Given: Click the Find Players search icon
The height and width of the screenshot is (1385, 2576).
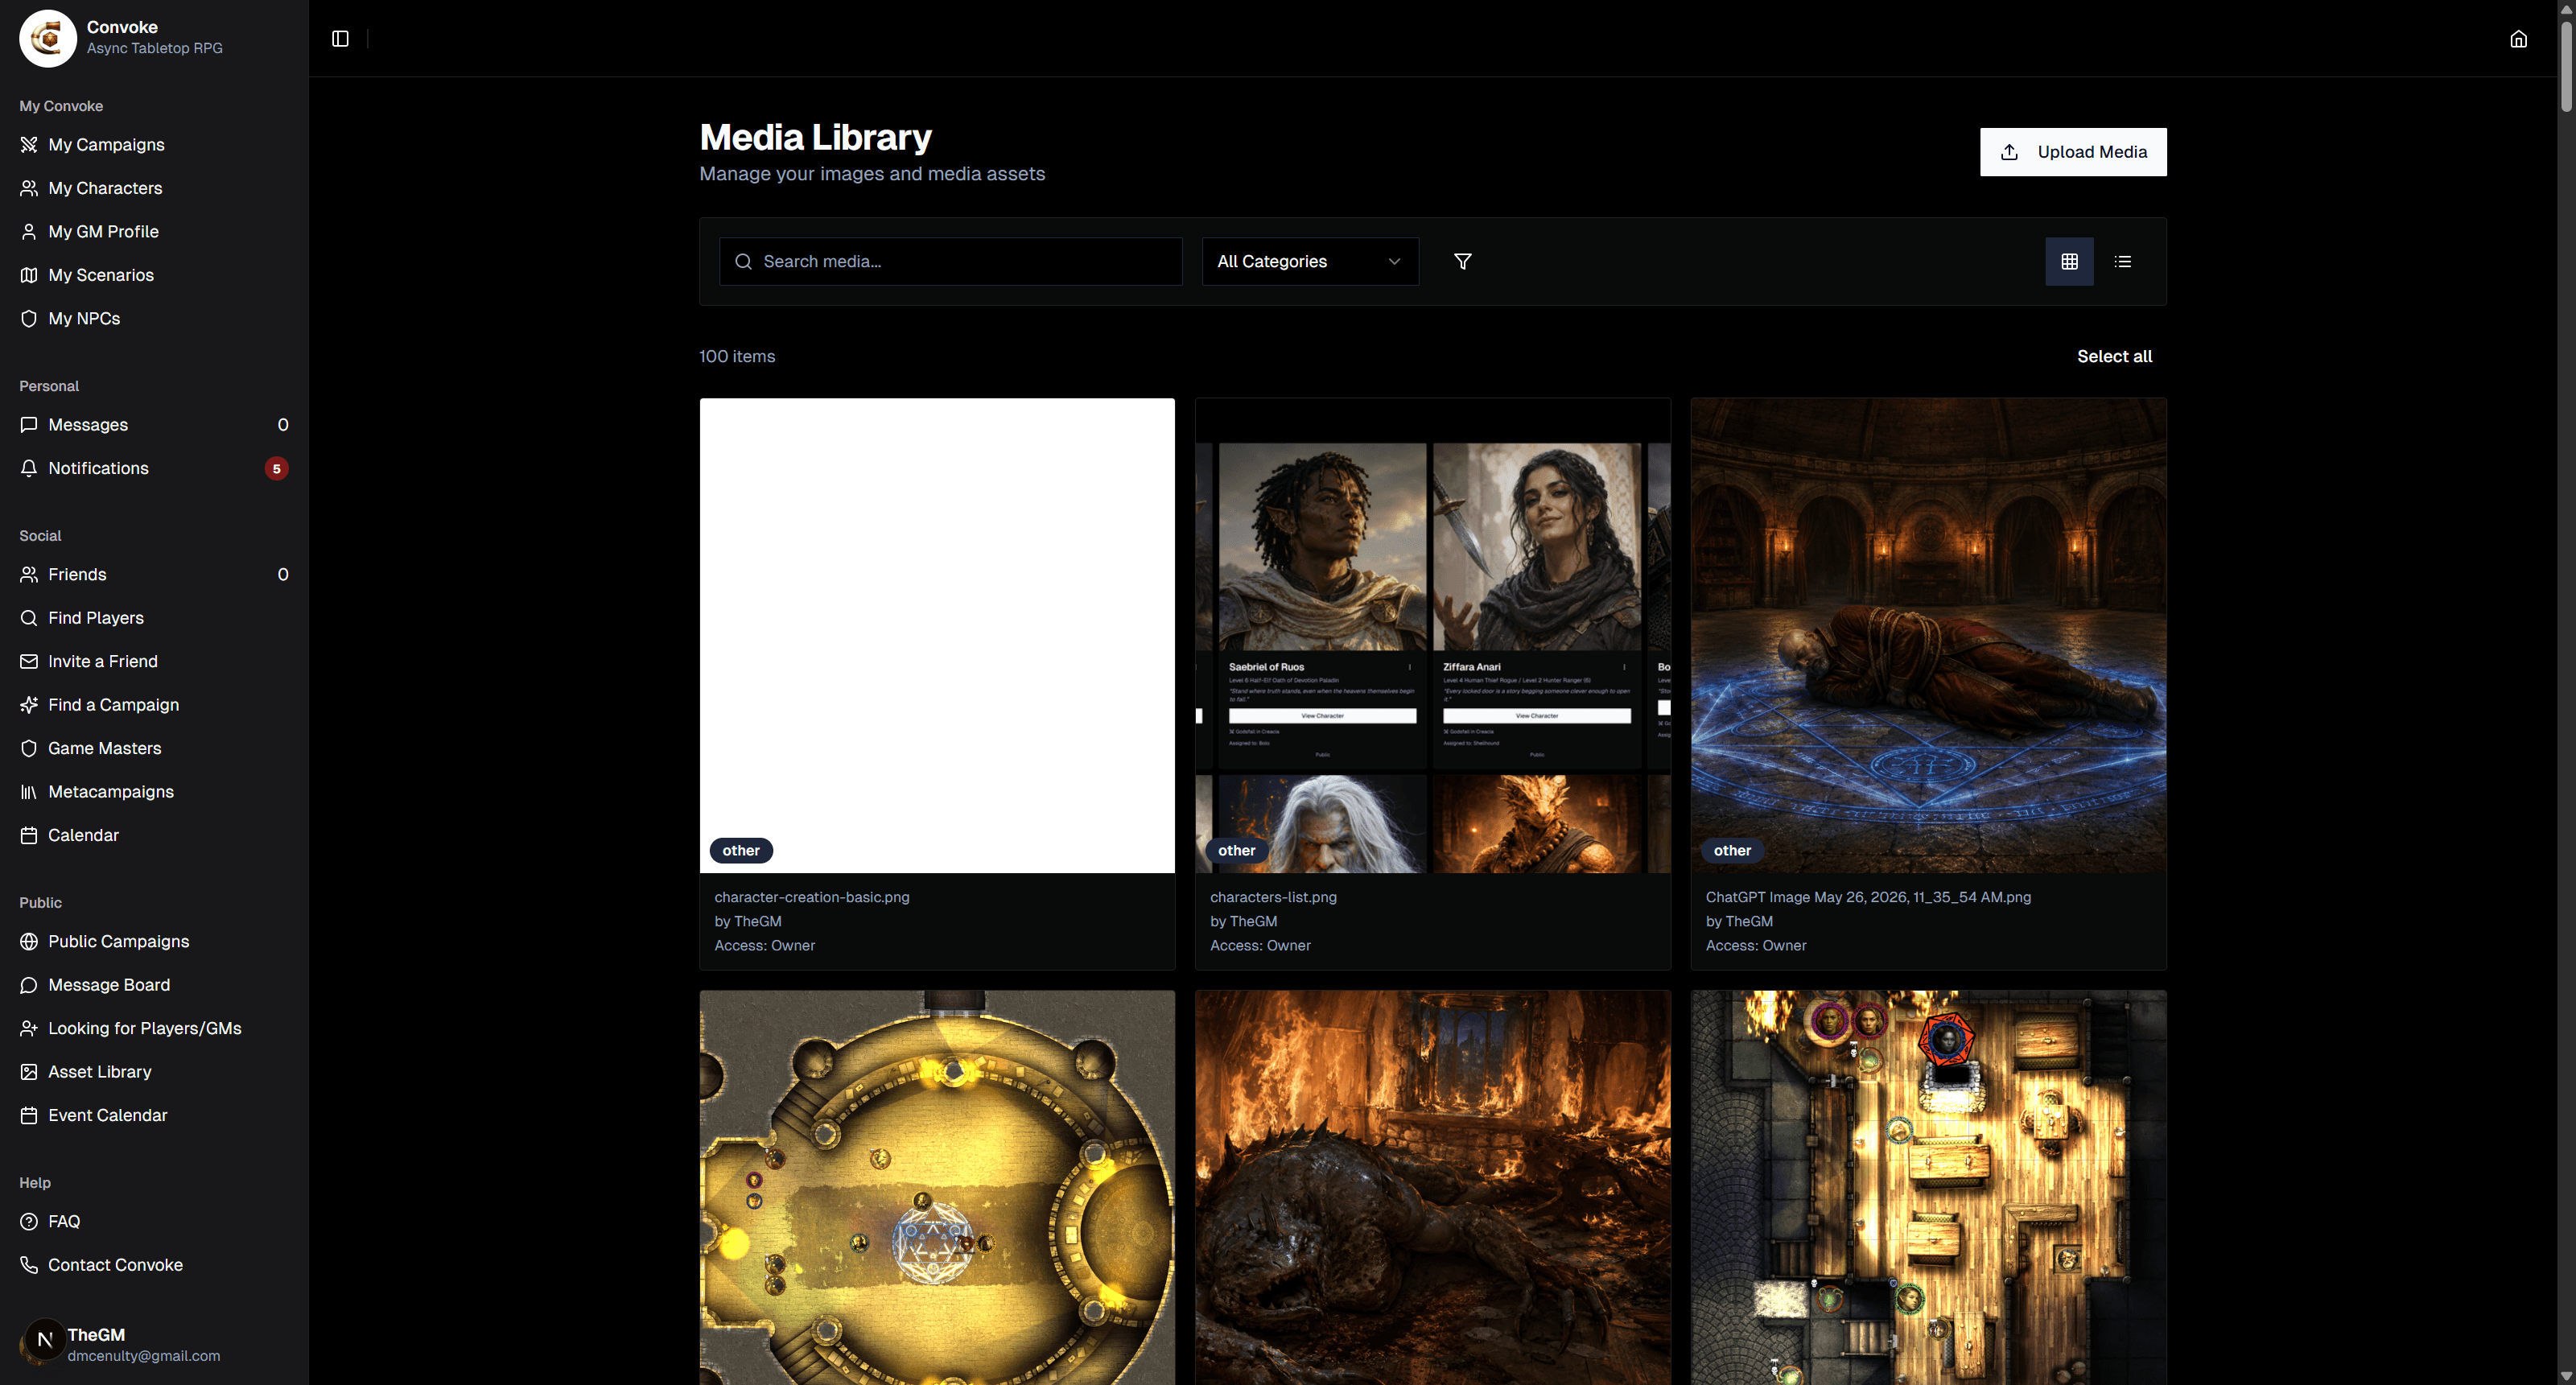Looking at the screenshot, I should coord(29,618).
